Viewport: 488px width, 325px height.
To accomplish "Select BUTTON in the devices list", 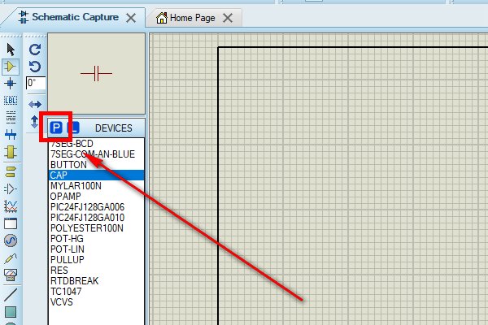I will [97, 165].
